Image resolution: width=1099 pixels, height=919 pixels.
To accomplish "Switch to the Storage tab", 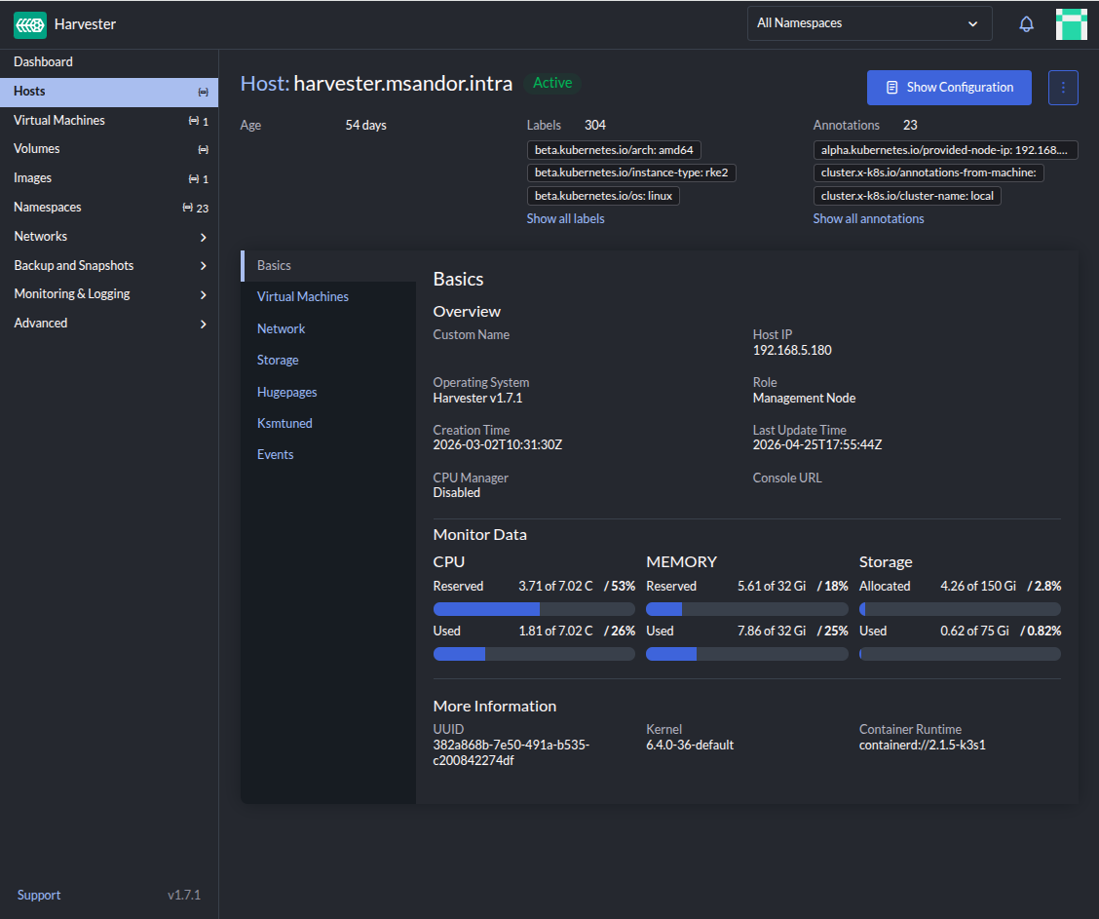I will (x=278, y=361).
